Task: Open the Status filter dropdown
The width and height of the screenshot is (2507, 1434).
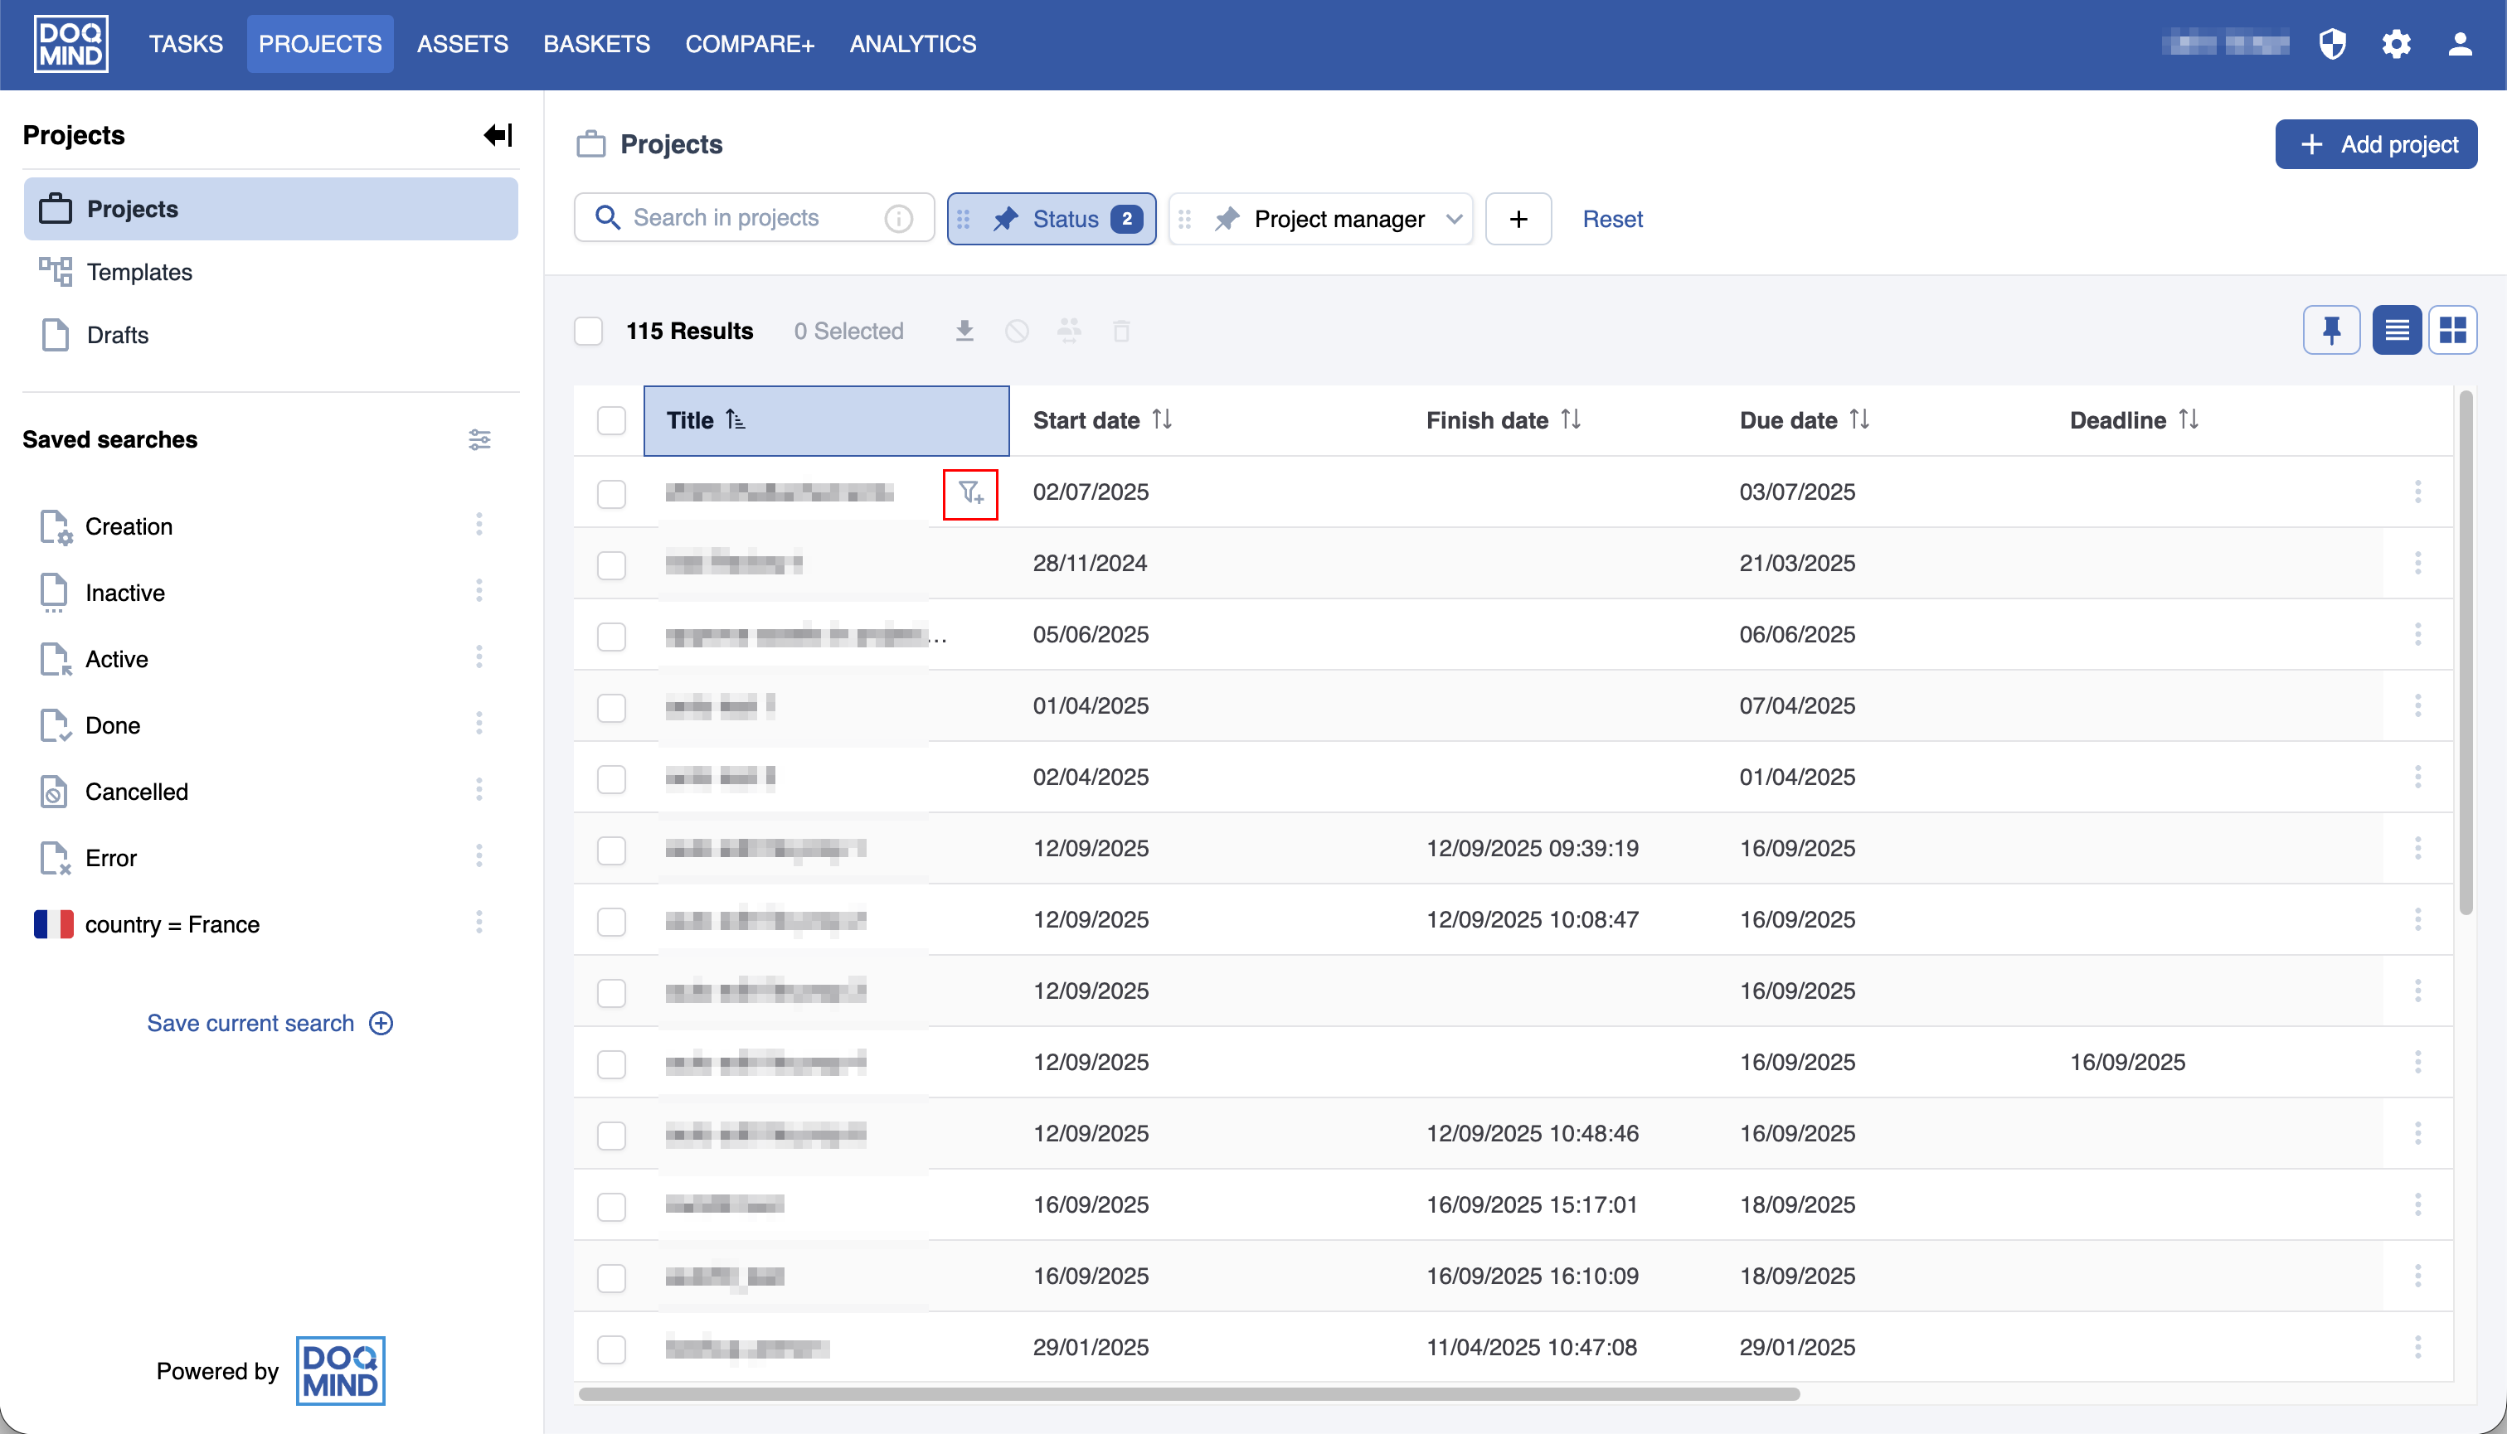Action: click(1051, 219)
